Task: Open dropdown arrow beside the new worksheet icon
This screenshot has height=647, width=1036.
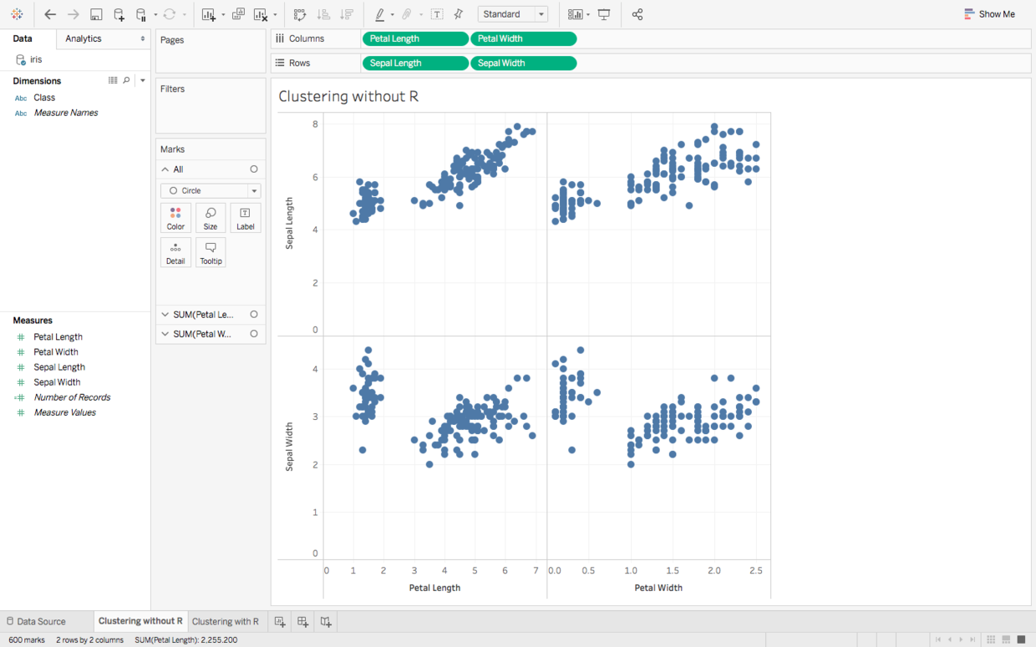Action: [223, 15]
